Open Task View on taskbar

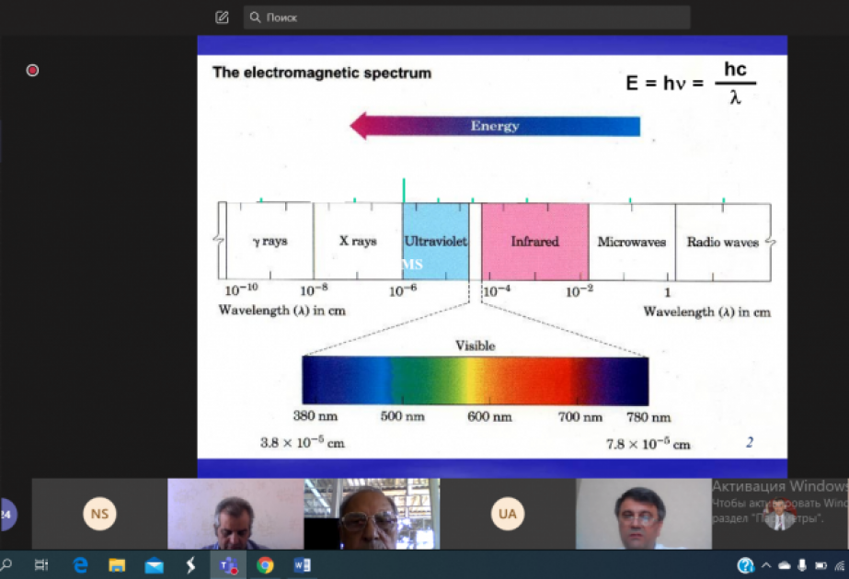click(x=41, y=565)
